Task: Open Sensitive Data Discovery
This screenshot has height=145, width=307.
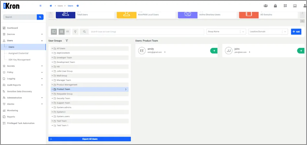Action: [x=19, y=91]
